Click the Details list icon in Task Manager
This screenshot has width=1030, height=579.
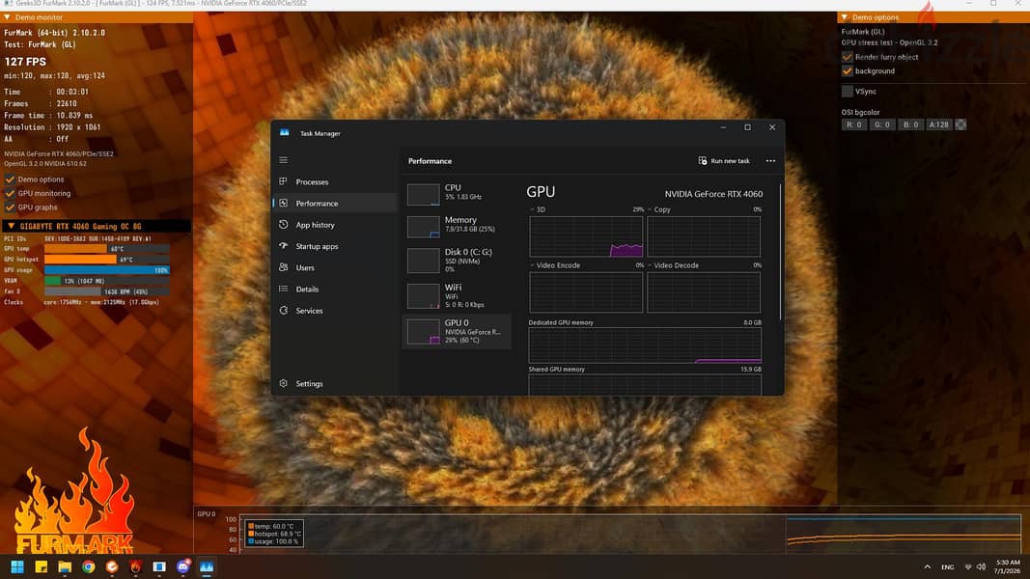(x=283, y=289)
